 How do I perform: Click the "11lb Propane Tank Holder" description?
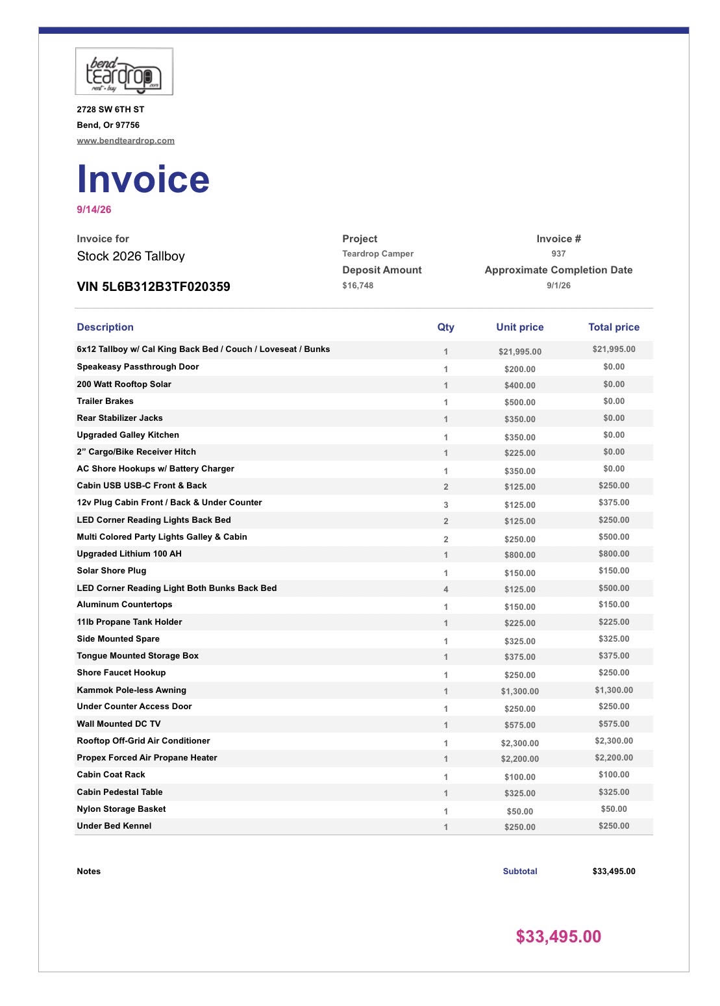point(129,622)
